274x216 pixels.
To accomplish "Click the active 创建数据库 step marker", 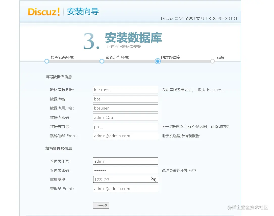I will (158, 61).
